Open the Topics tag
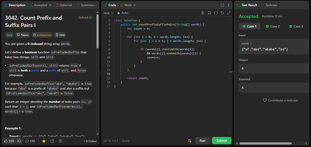This screenshot has width=311, height=147. coord(23,35)
